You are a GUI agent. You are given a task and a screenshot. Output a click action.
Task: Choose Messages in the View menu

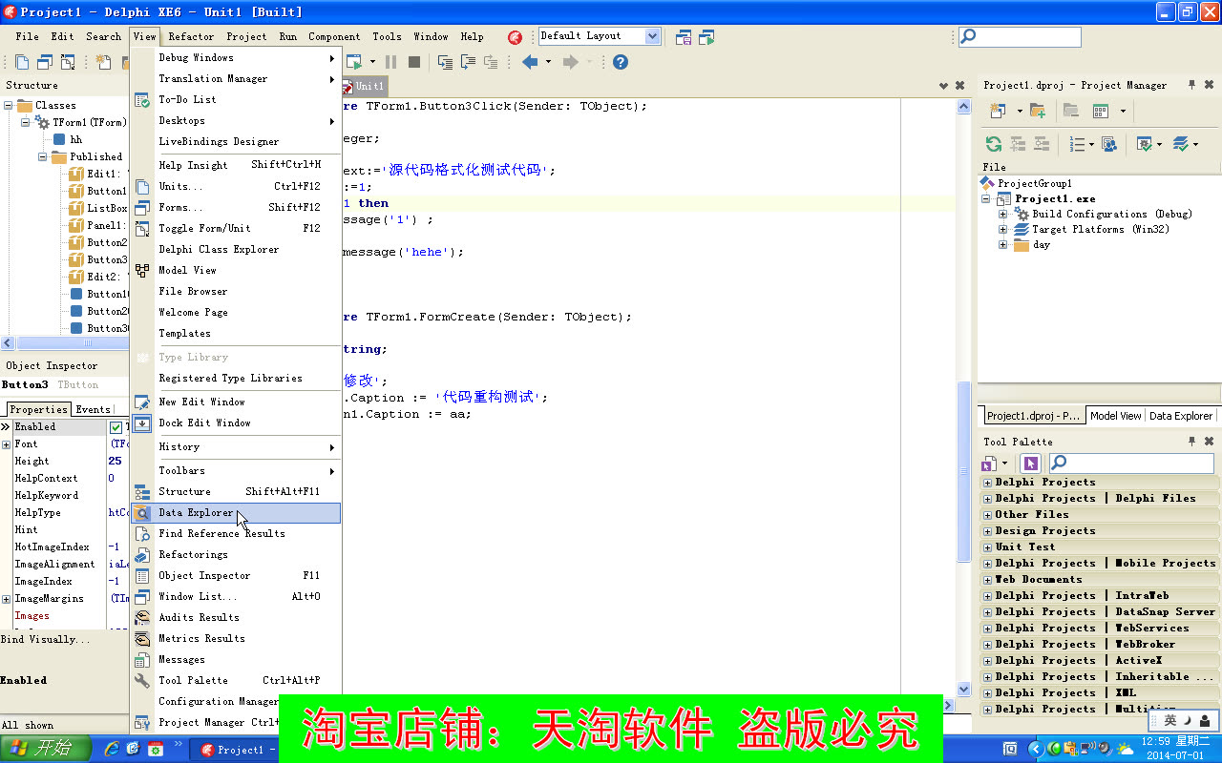[x=236, y=660]
